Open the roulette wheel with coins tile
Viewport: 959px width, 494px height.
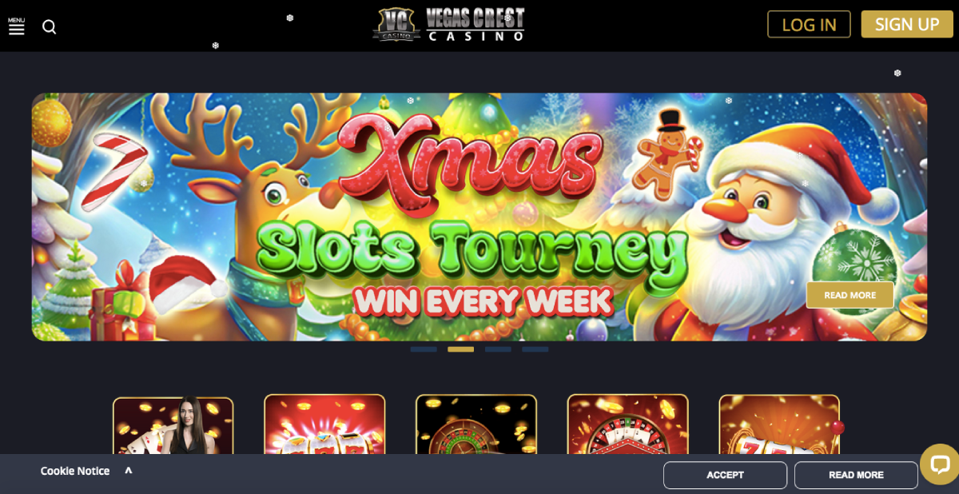[x=476, y=424]
